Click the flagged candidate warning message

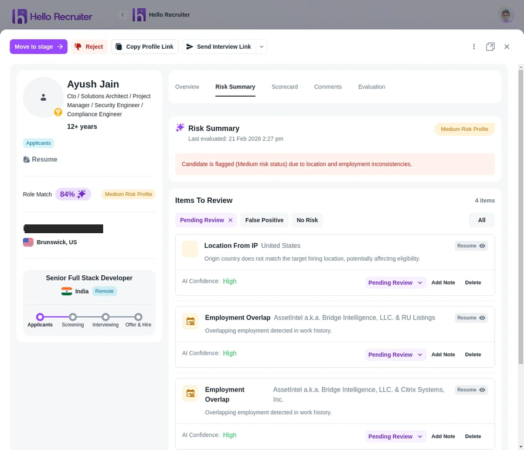[335, 164]
